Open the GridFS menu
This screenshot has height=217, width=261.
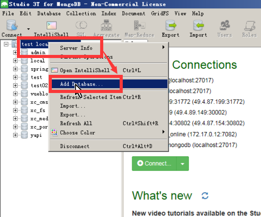click(160, 13)
